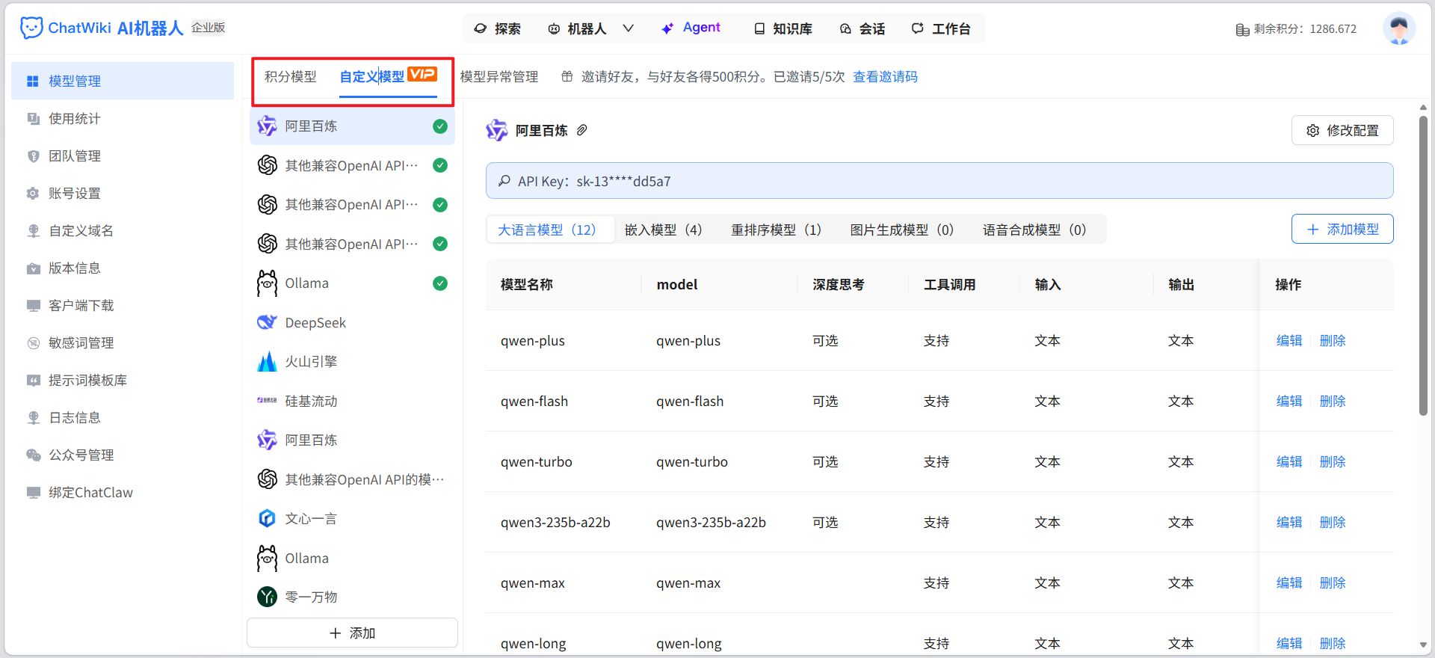Image resolution: width=1435 pixels, height=658 pixels.
Task: Click the 账号设置 gear icon
Action: 33,193
